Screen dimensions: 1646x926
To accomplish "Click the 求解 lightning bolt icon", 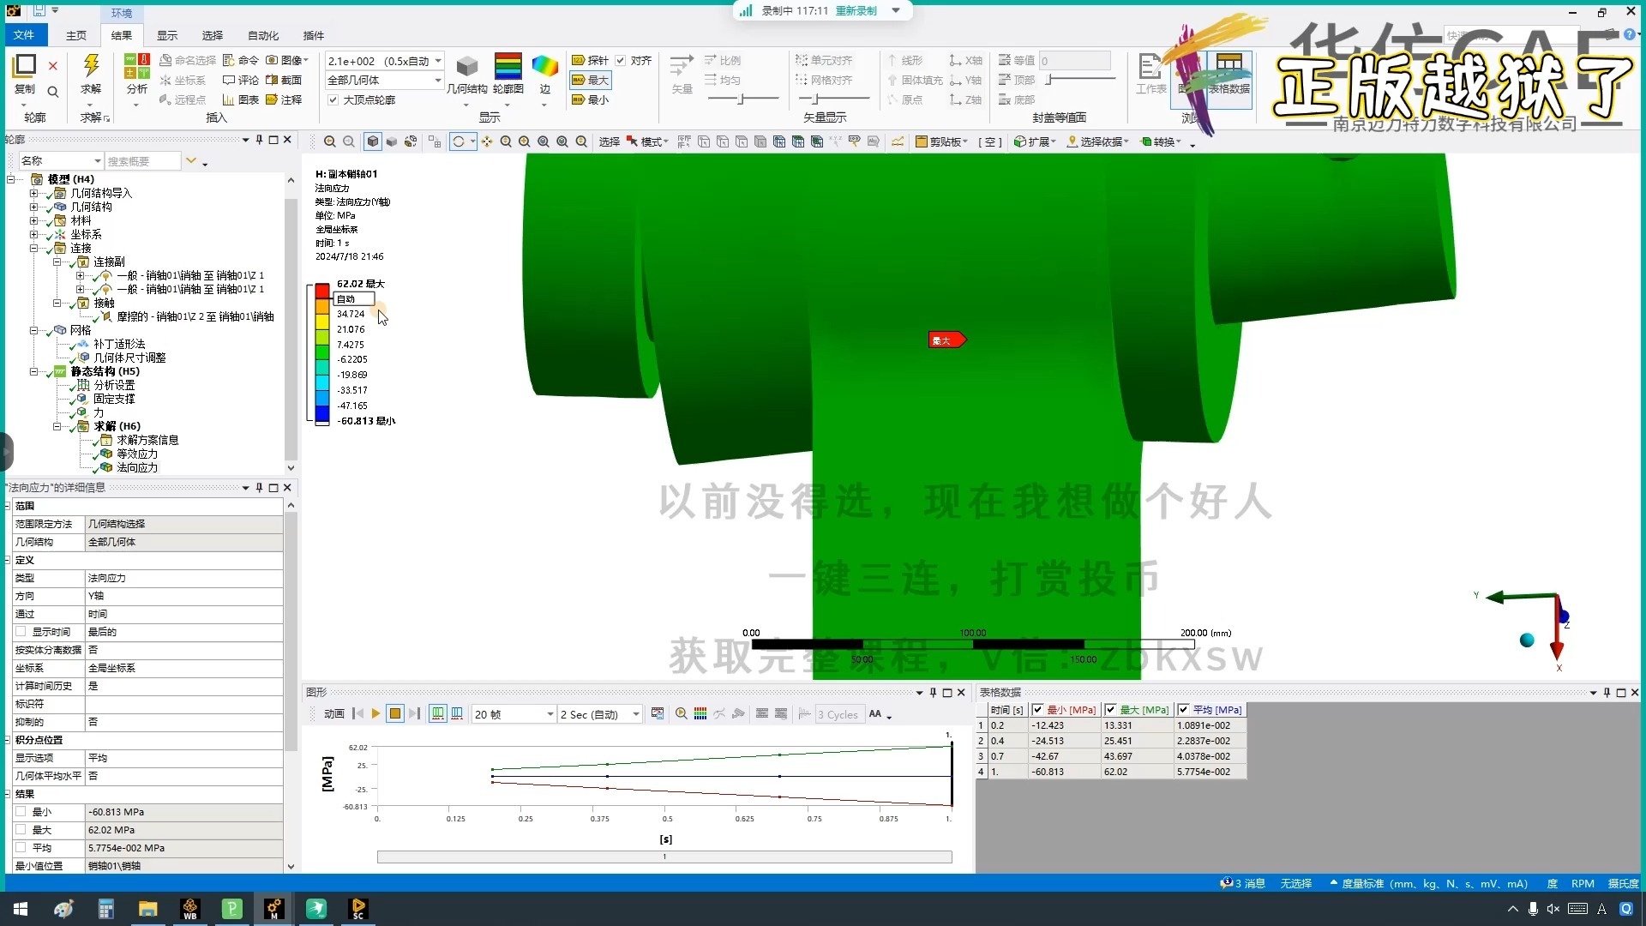I will [91, 67].
